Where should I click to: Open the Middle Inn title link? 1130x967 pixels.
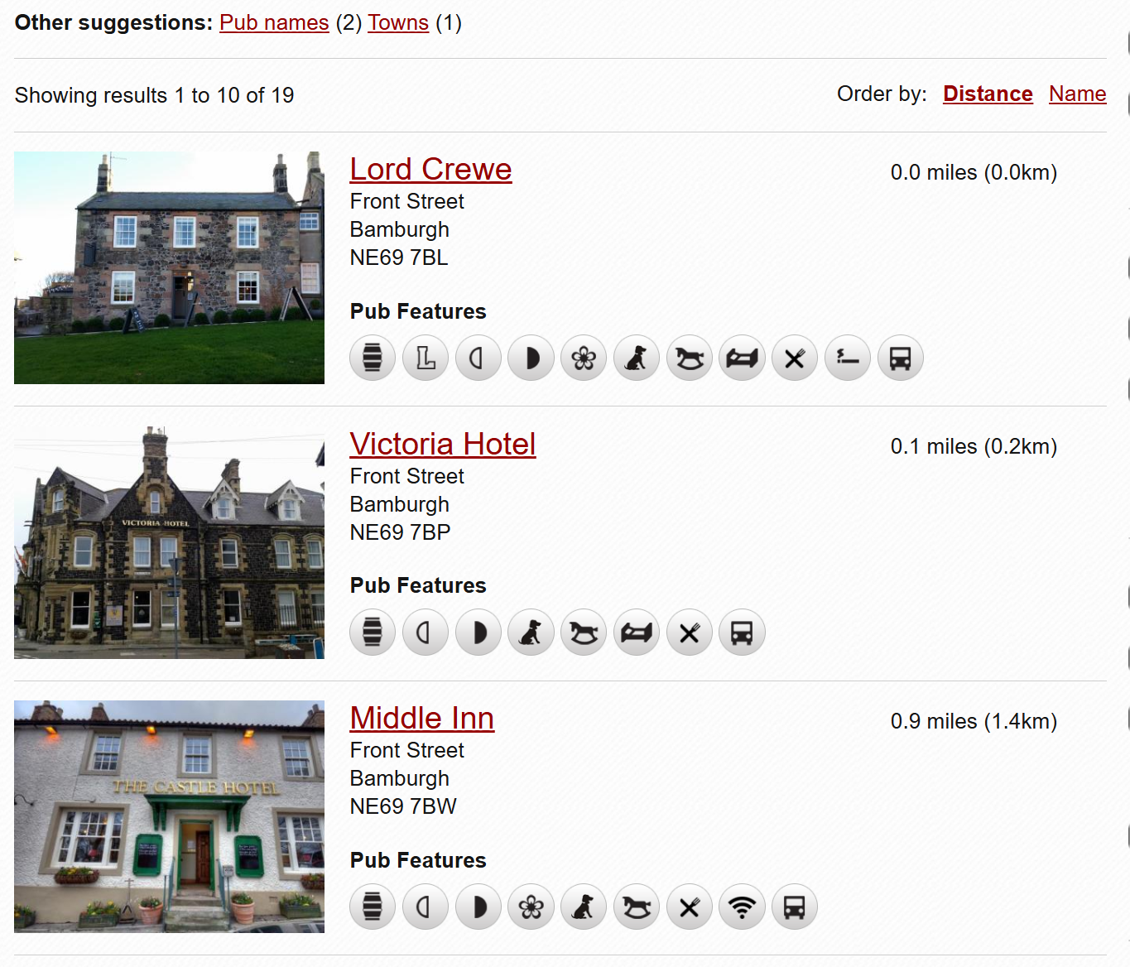[422, 719]
